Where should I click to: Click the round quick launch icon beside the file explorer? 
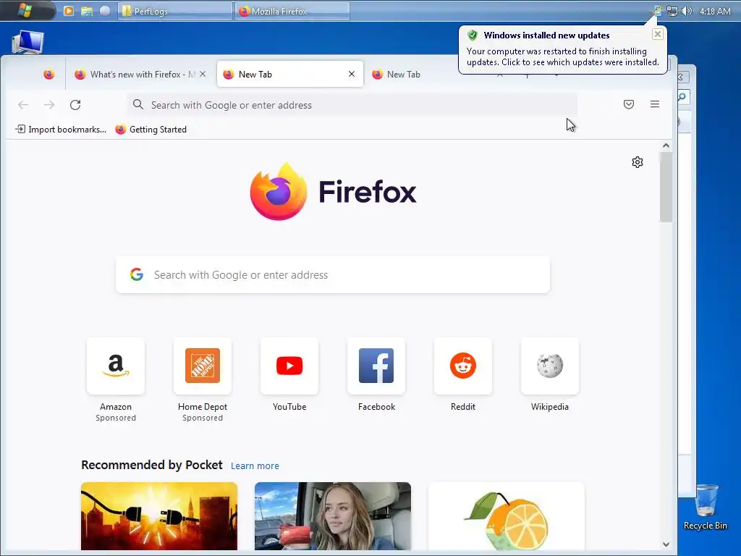(105, 11)
